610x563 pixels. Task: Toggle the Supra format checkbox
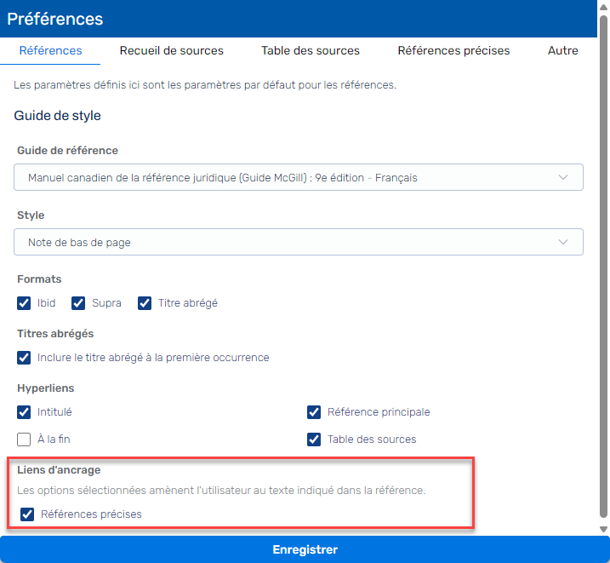point(78,303)
